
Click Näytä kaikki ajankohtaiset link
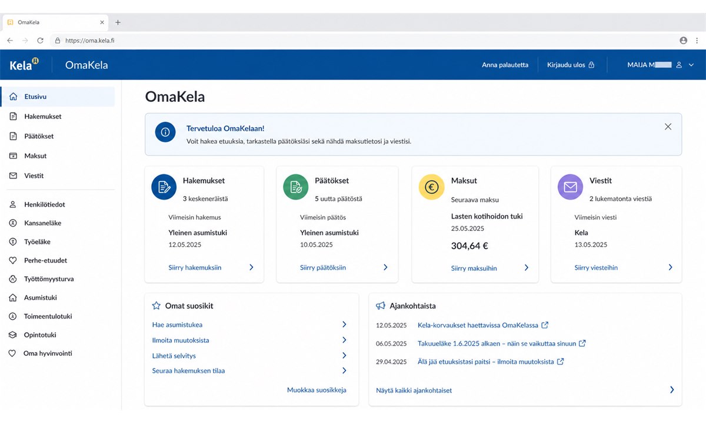(x=414, y=390)
